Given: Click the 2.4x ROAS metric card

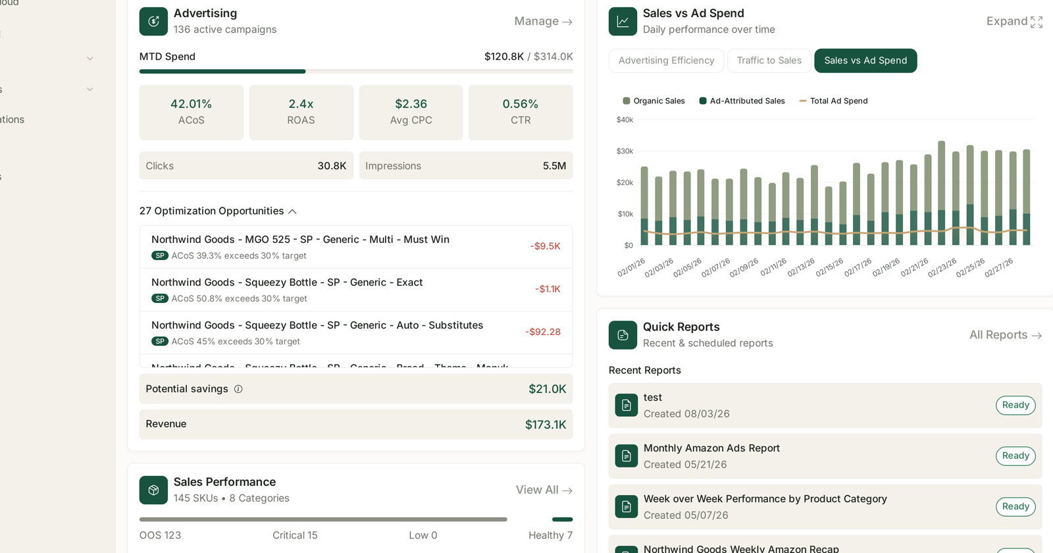Looking at the screenshot, I should click(301, 113).
